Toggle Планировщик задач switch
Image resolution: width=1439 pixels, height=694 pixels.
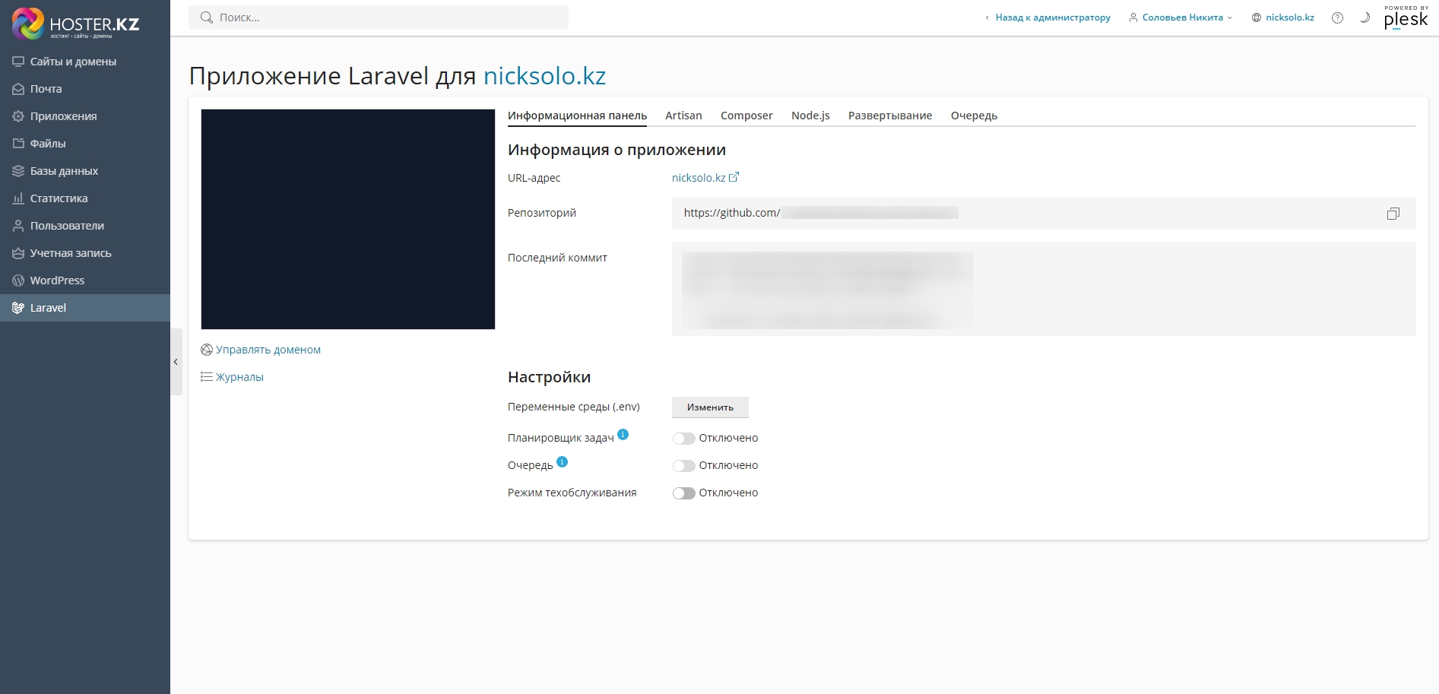point(683,439)
